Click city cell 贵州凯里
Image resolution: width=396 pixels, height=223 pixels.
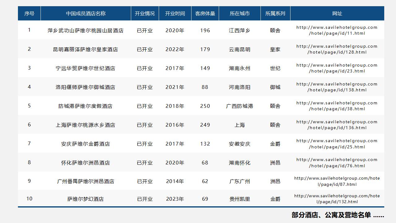pos(240,199)
